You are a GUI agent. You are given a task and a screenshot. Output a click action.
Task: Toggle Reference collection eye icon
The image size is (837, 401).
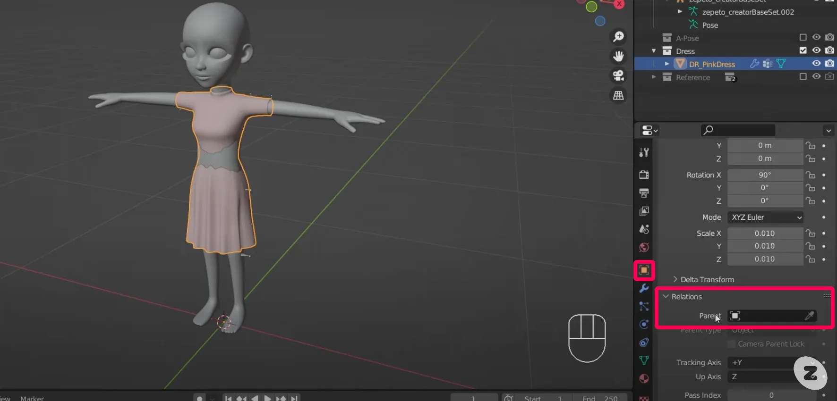coord(816,76)
